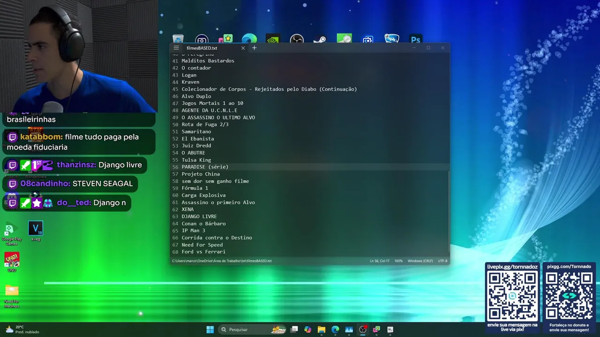The height and width of the screenshot is (337, 600).
Task: Open the Windows Start menu
Action: click(x=210, y=330)
